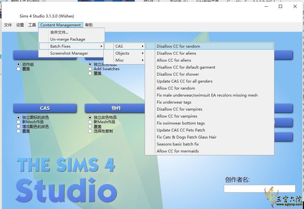304x209 pixels.
Task: Select the 动作组 radio button
Action: click(x=19, y=64)
